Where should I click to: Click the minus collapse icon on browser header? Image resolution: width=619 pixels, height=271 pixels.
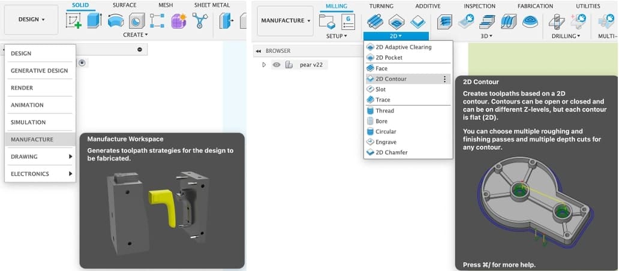(139, 49)
